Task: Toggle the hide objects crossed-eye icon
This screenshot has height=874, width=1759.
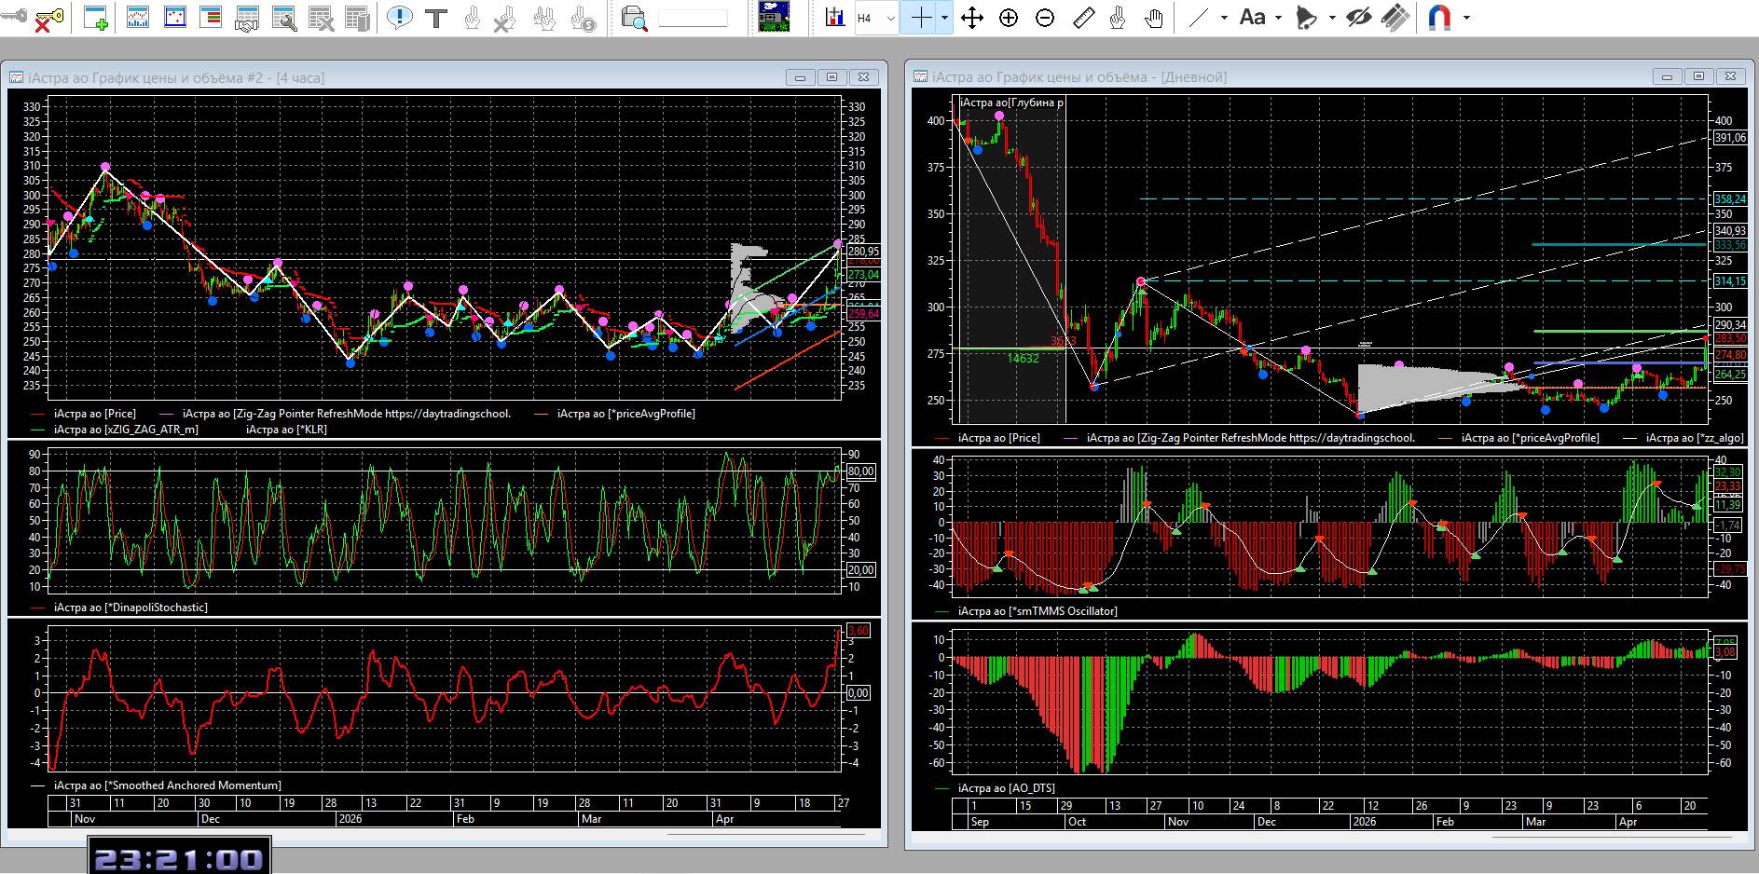Action: [1359, 18]
